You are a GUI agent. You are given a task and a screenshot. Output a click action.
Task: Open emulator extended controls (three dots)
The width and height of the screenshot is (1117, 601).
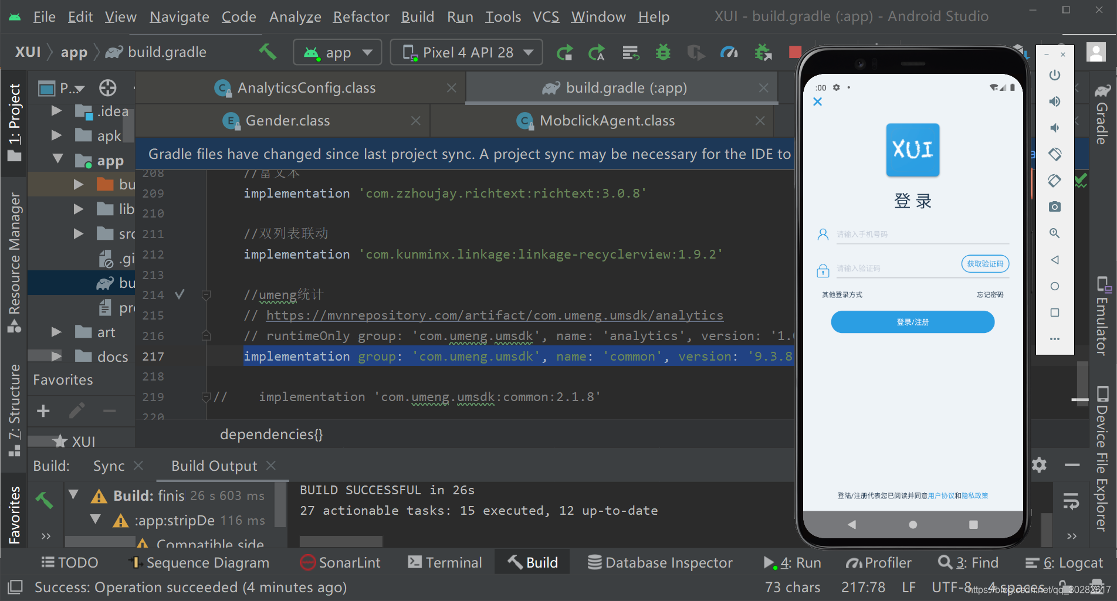1055,339
